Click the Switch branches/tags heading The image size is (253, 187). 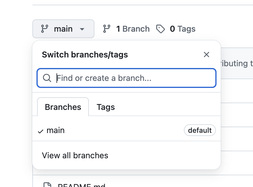point(85,55)
